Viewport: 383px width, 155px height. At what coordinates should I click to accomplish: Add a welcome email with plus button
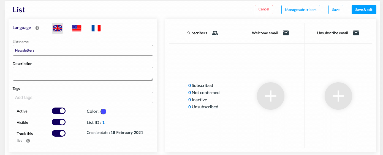271,96
